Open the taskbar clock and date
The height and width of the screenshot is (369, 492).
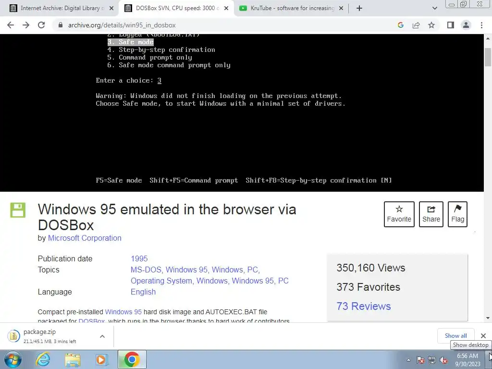point(467,360)
